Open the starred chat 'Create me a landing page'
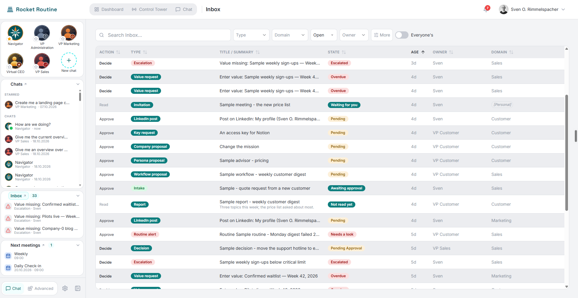This screenshot has height=298, width=578. 41,105
